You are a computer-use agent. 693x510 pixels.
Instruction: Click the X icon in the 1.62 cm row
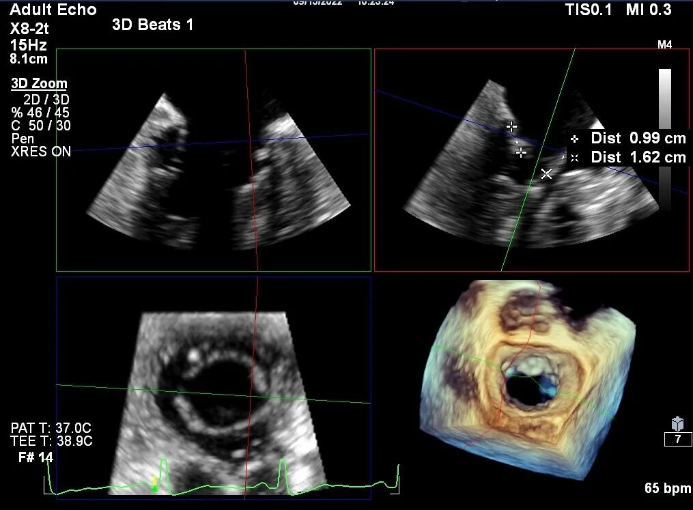tap(574, 158)
